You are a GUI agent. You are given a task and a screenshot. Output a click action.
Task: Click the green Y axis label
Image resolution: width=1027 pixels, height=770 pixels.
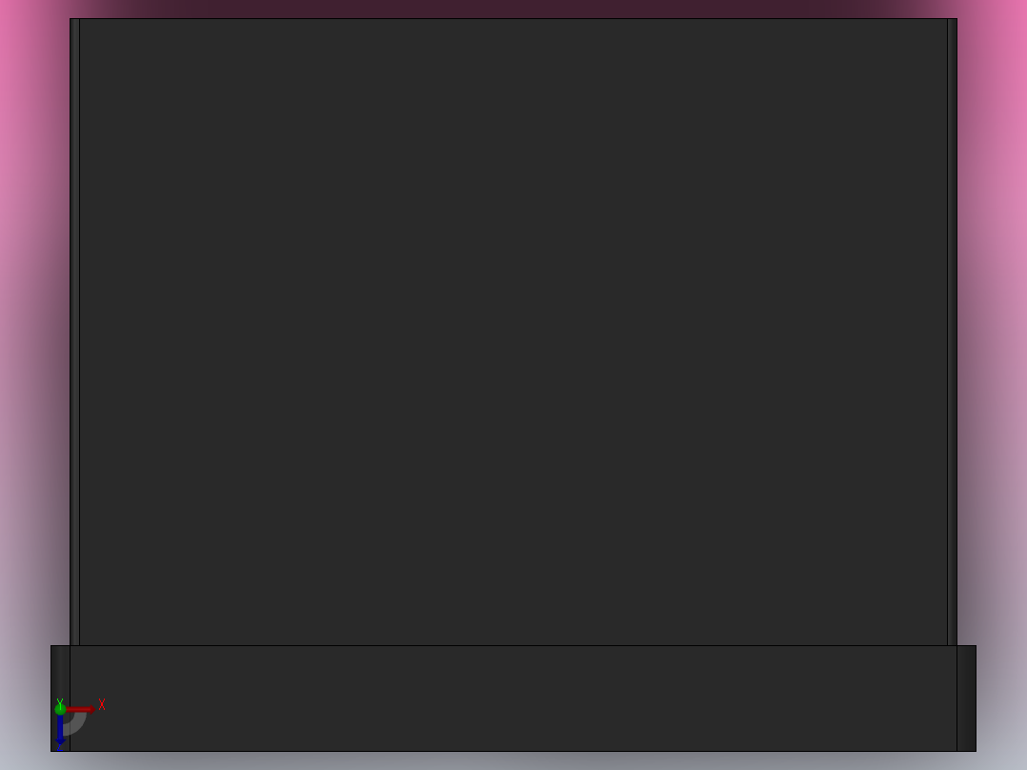[60, 701]
